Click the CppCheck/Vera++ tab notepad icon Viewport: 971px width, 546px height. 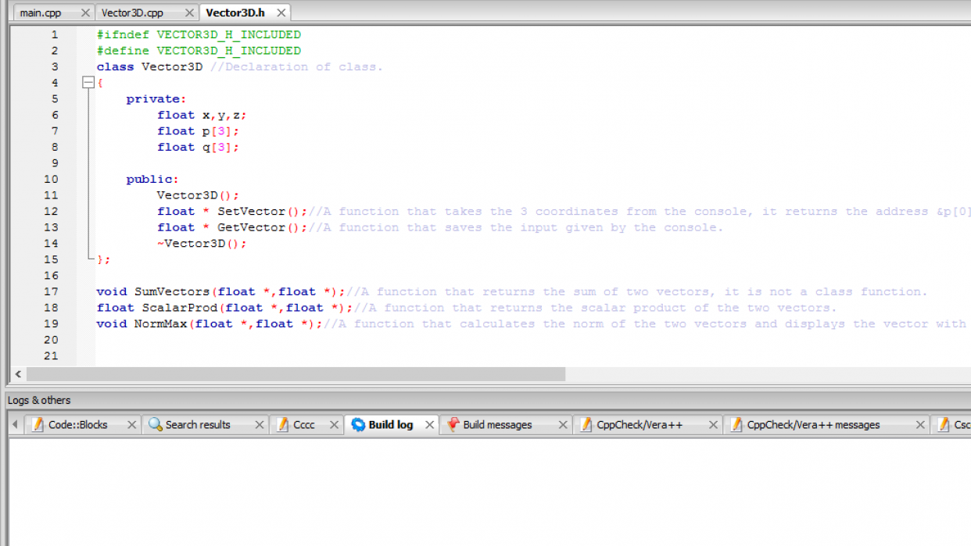tap(586, 425)
